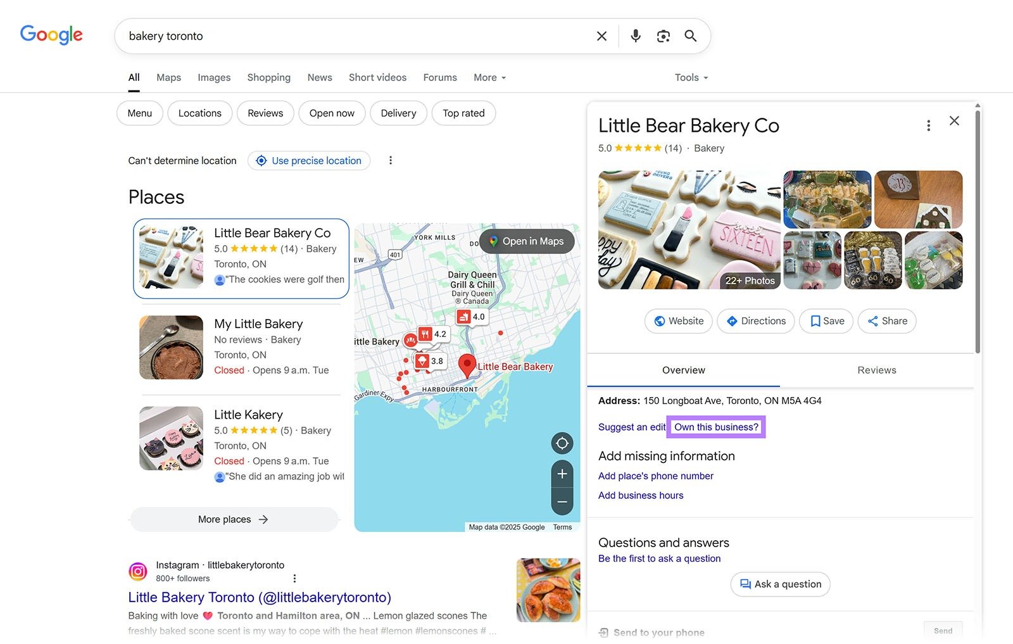Switch to the Reviews tab
The height and width of the screenshot is (644, 1013).
(876, 370)
